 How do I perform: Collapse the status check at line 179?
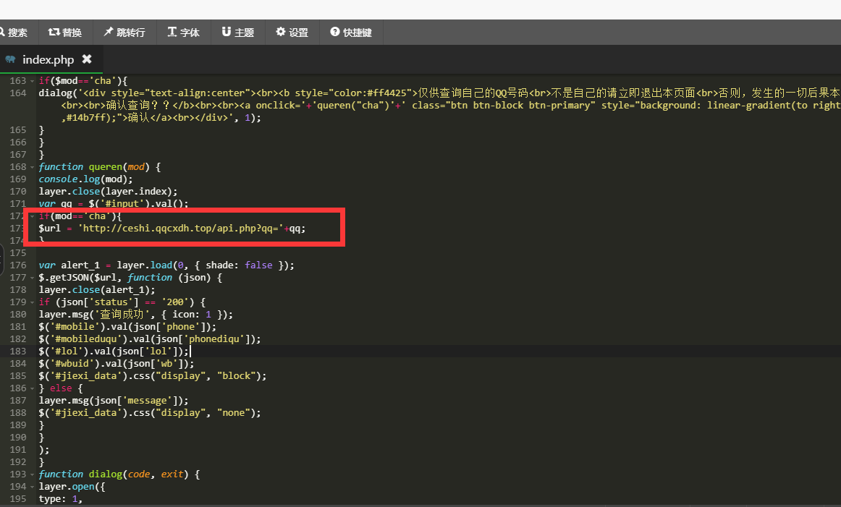pyautogui.click(x=33, y=302)
